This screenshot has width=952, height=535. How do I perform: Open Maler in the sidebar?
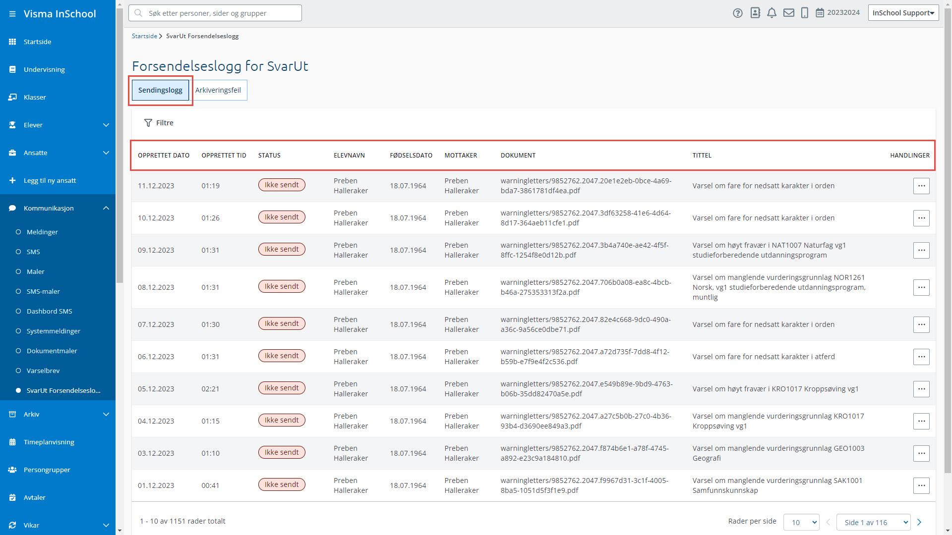(x=35, y=271)
